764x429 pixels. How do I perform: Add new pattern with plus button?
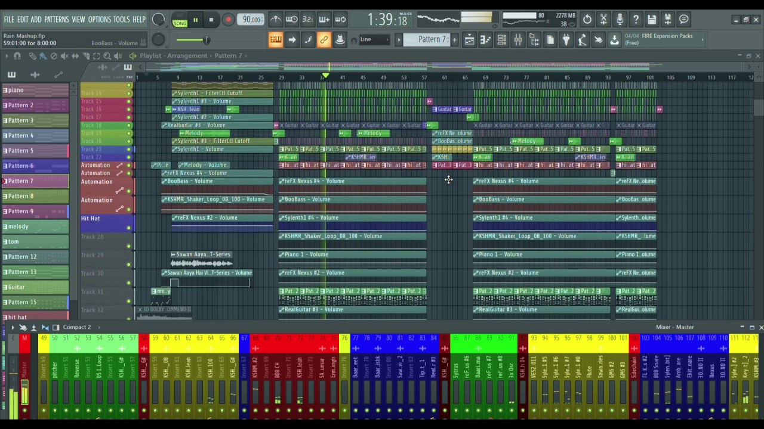click(454, 40)
